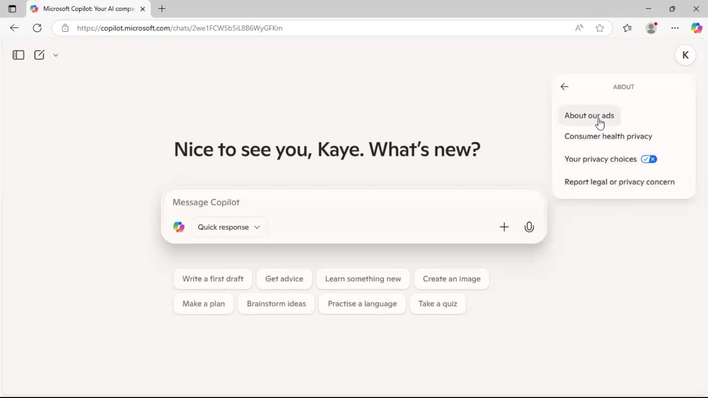The width and height of the screenshot is (708, 398).
Task: Open the Favorites list icon
Action: [x=627, y=28]
